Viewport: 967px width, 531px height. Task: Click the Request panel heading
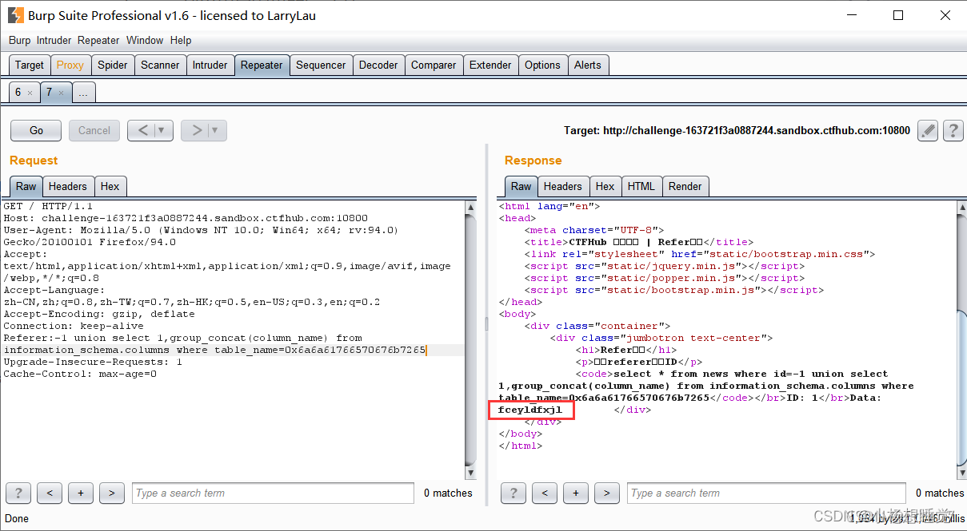[34, 160]
